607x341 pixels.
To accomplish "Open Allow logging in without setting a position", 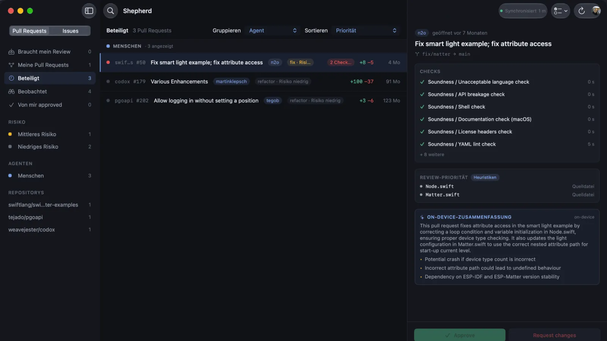I will point(253,100).
